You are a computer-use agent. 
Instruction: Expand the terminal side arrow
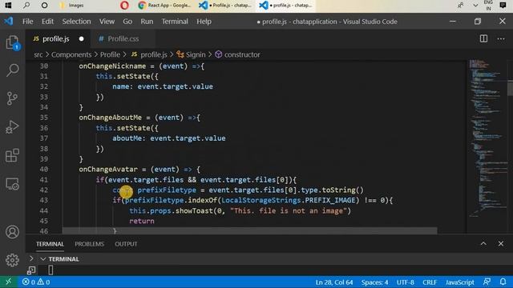click(31, 258)
